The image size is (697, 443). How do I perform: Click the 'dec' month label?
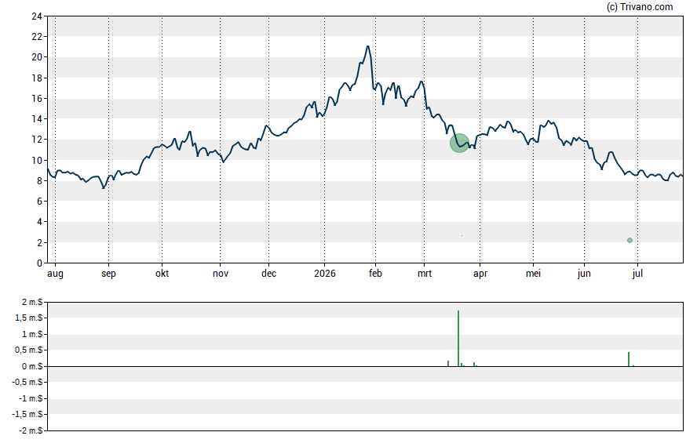(268, 274)
